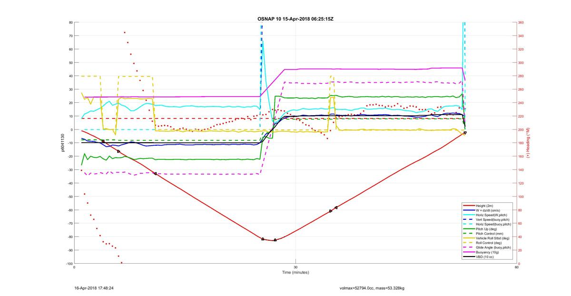Click the 30 tick on time axis
571x296 pixels.
click(x=295, y=267)
